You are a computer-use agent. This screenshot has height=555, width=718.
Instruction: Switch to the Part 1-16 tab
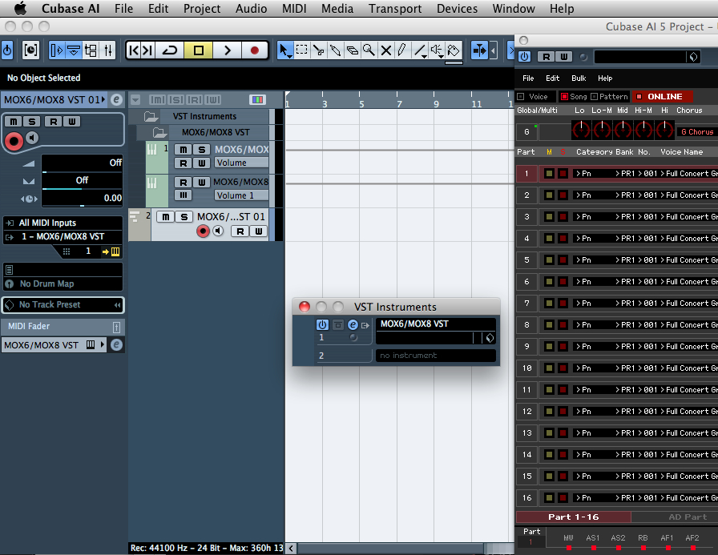[x=573, y=517]
